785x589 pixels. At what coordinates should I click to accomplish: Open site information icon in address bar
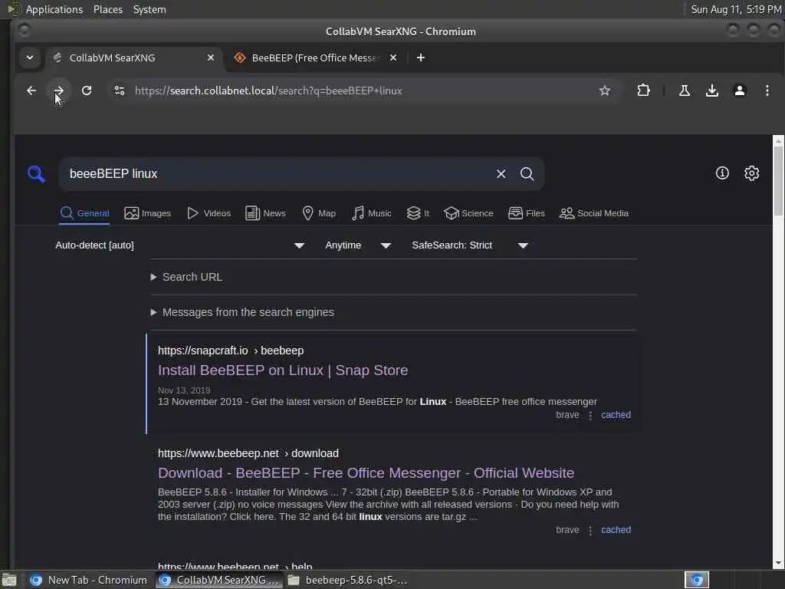[119, 90]
